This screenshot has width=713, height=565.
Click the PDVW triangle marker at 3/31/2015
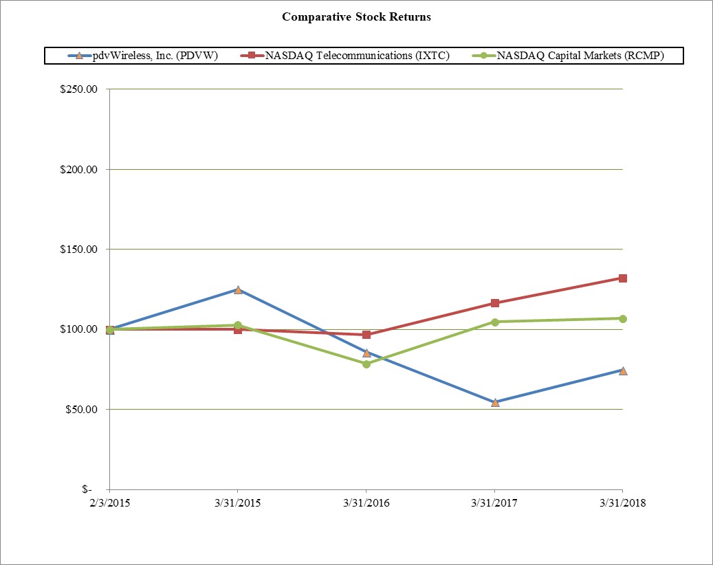[238, 290]
